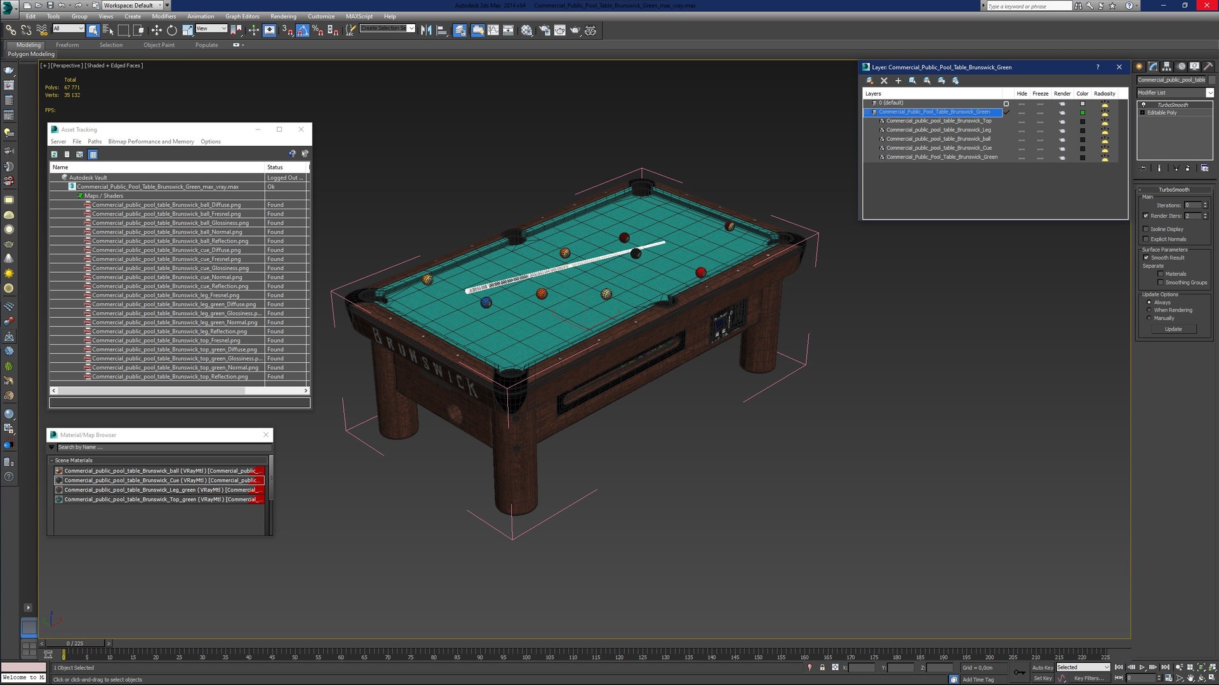Open the Curve Editor icon

click(x=493, y=30)
